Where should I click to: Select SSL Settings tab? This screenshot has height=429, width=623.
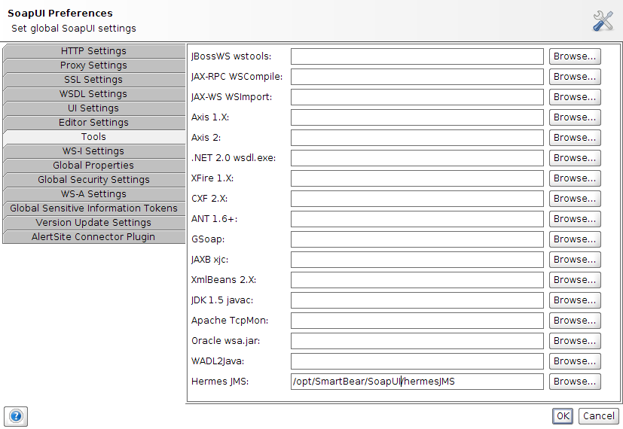pyautogui.click(x=93, y=80)
